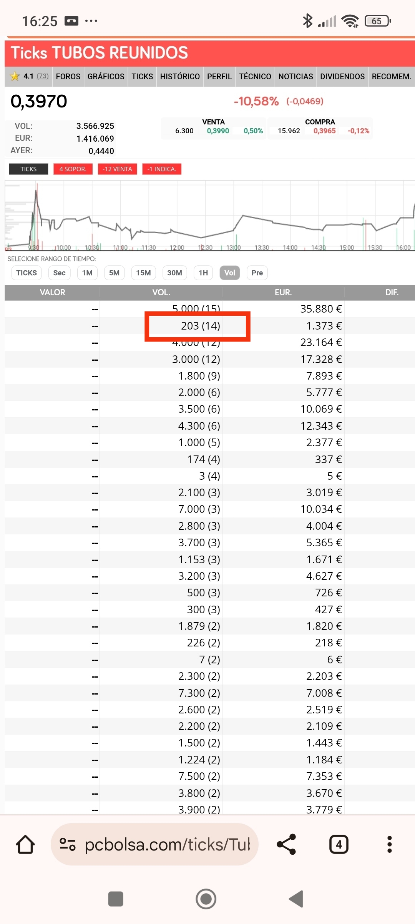Click the -1 INDICA. button
The height and width of the screenshot is (924, 415).
(162, 169)
